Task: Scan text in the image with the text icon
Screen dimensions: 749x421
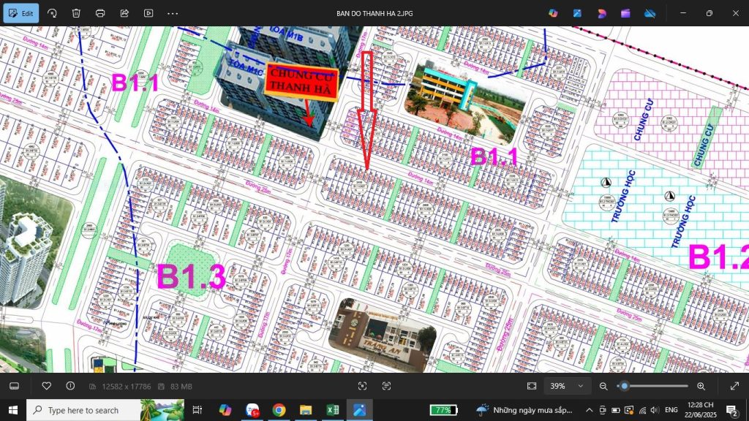Action: coord(386,386)
